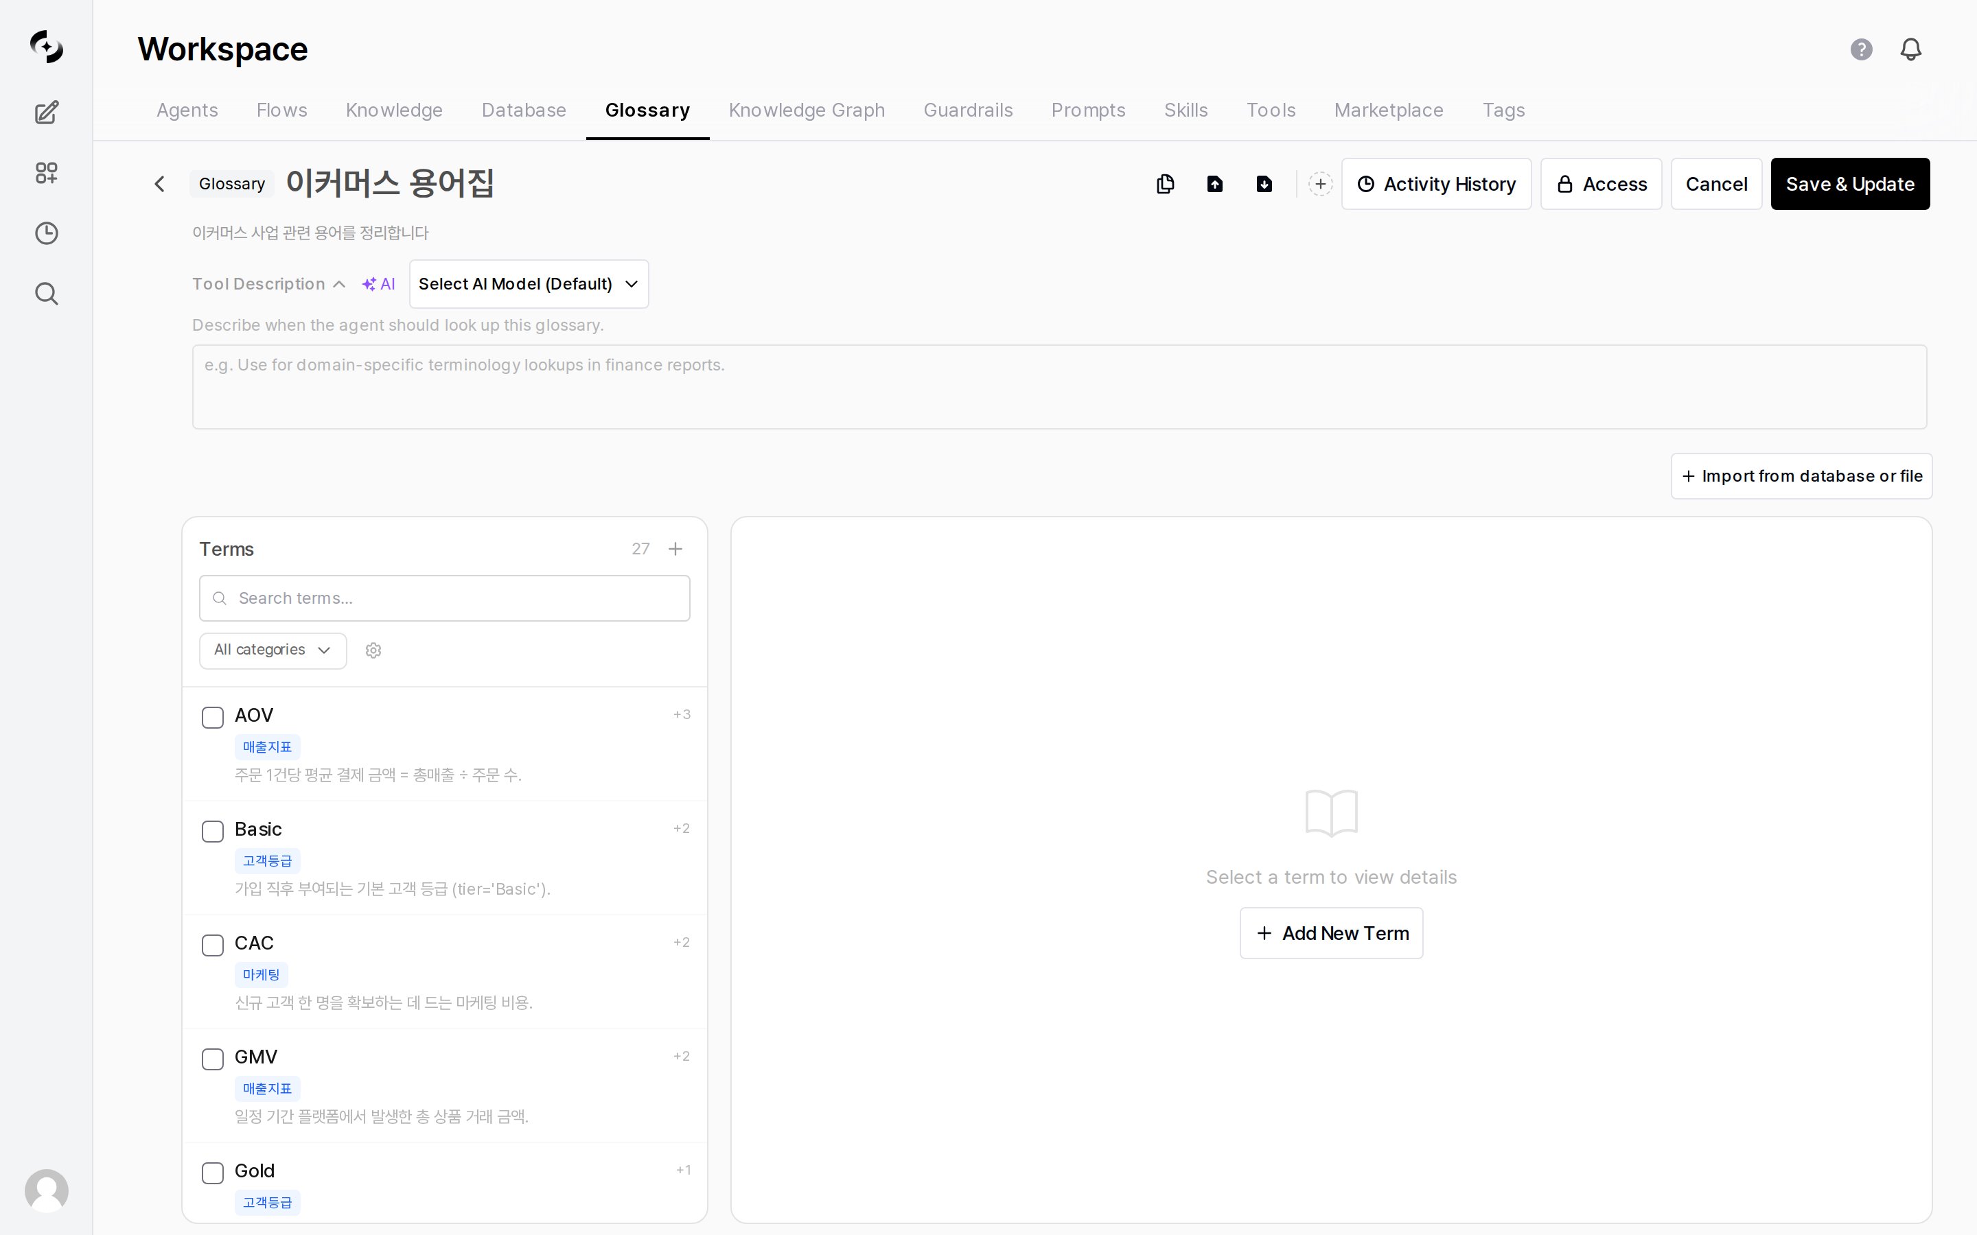This screenshot has height=1235, width=1977.
Task: Switch to the Tools tab
Action: [x=1271, y=110]
